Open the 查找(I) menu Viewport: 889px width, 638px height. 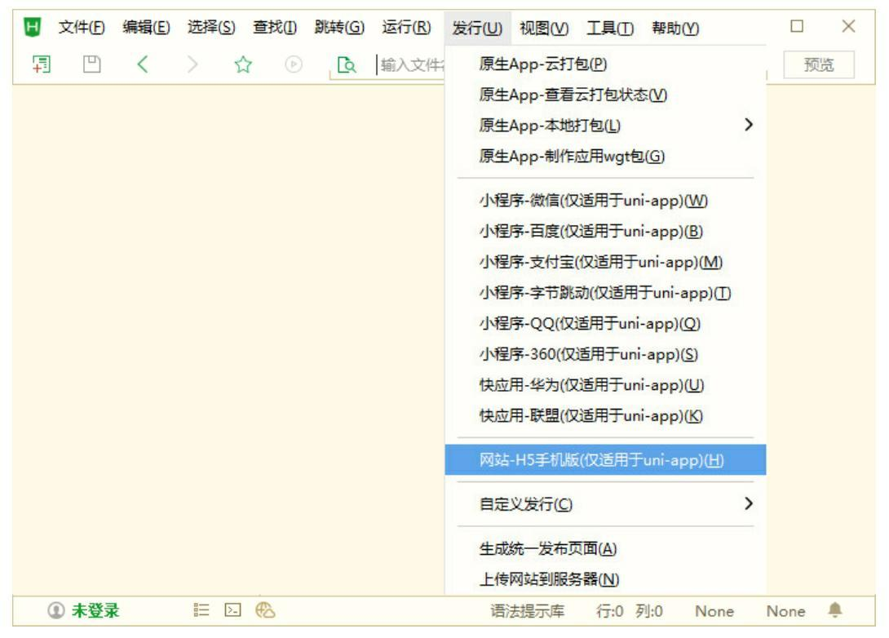click(274, 27)
